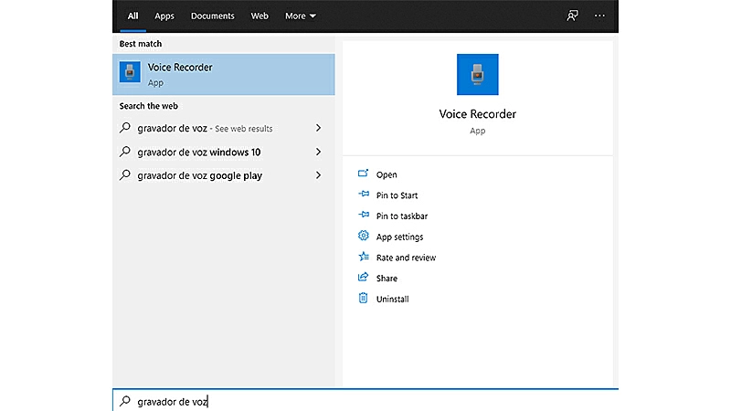Click the Rate and review star icon
Image resolution: width=731 pixels, height=411 pixels.
363,258
